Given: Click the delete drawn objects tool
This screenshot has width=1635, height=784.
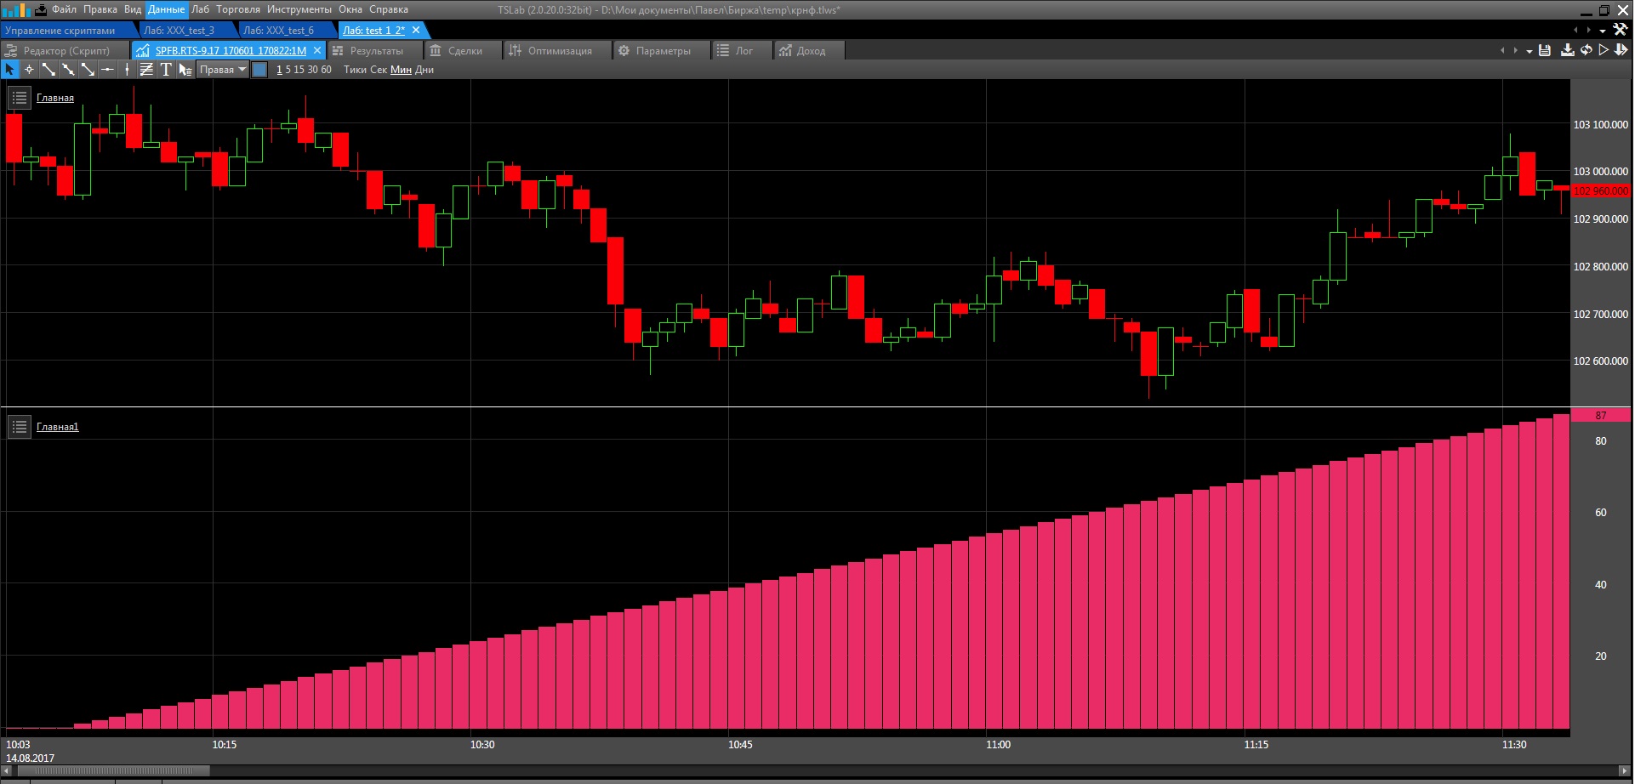Looking at the screenshot, I should coord(185,70).
